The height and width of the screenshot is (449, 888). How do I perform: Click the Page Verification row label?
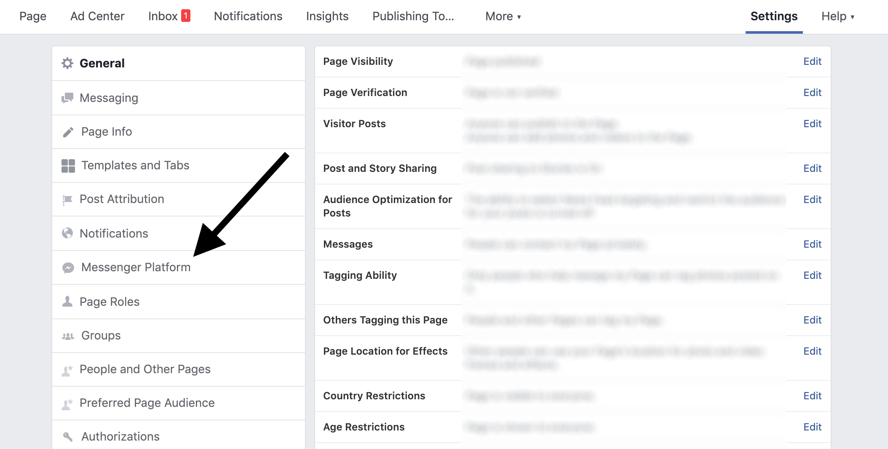click(365, 93)
